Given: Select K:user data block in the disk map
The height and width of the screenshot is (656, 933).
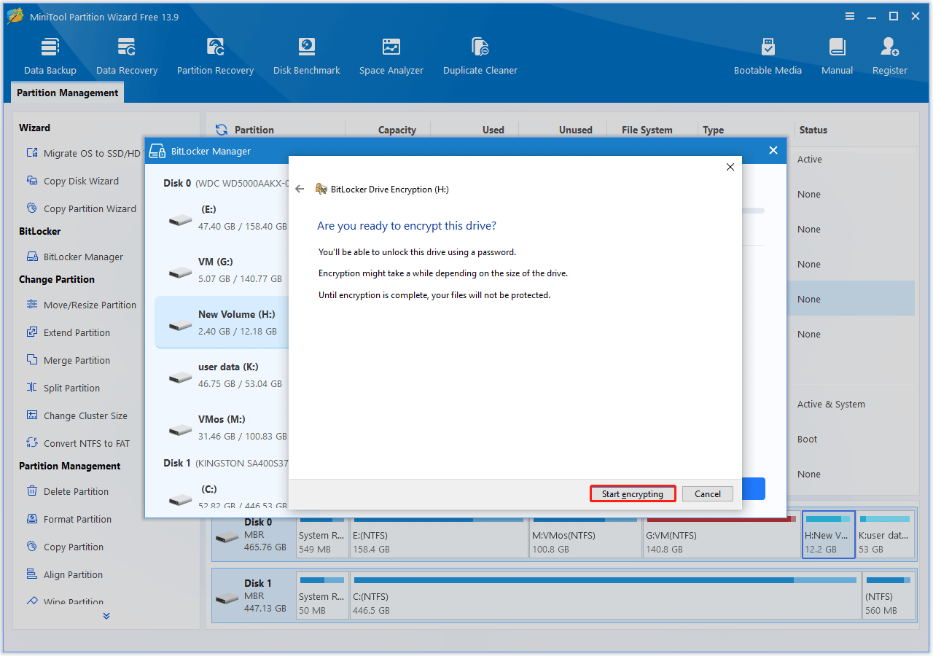Looking at the screenshot, I should point(885,535).
